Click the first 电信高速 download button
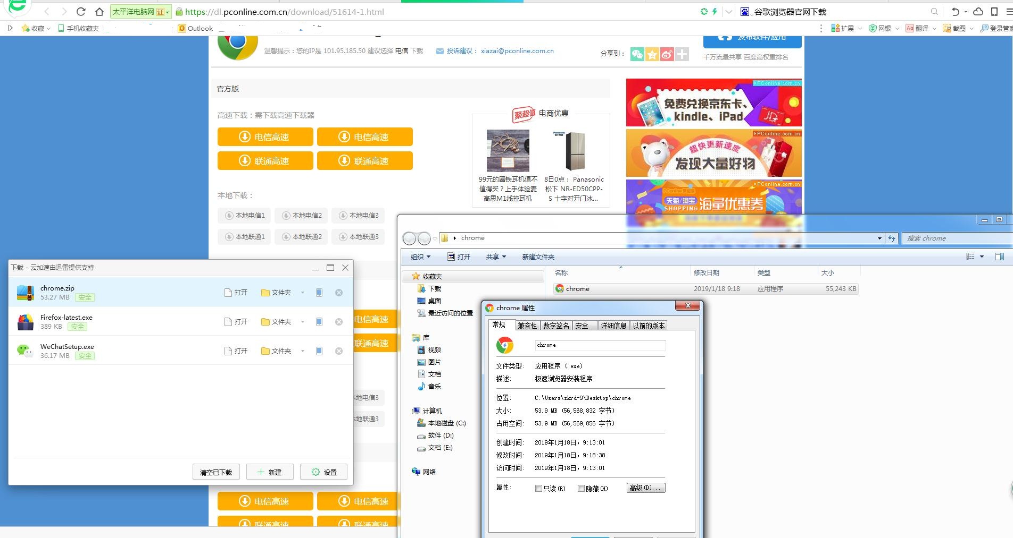This screenshot has height=538, width=1013. (265, 137)
